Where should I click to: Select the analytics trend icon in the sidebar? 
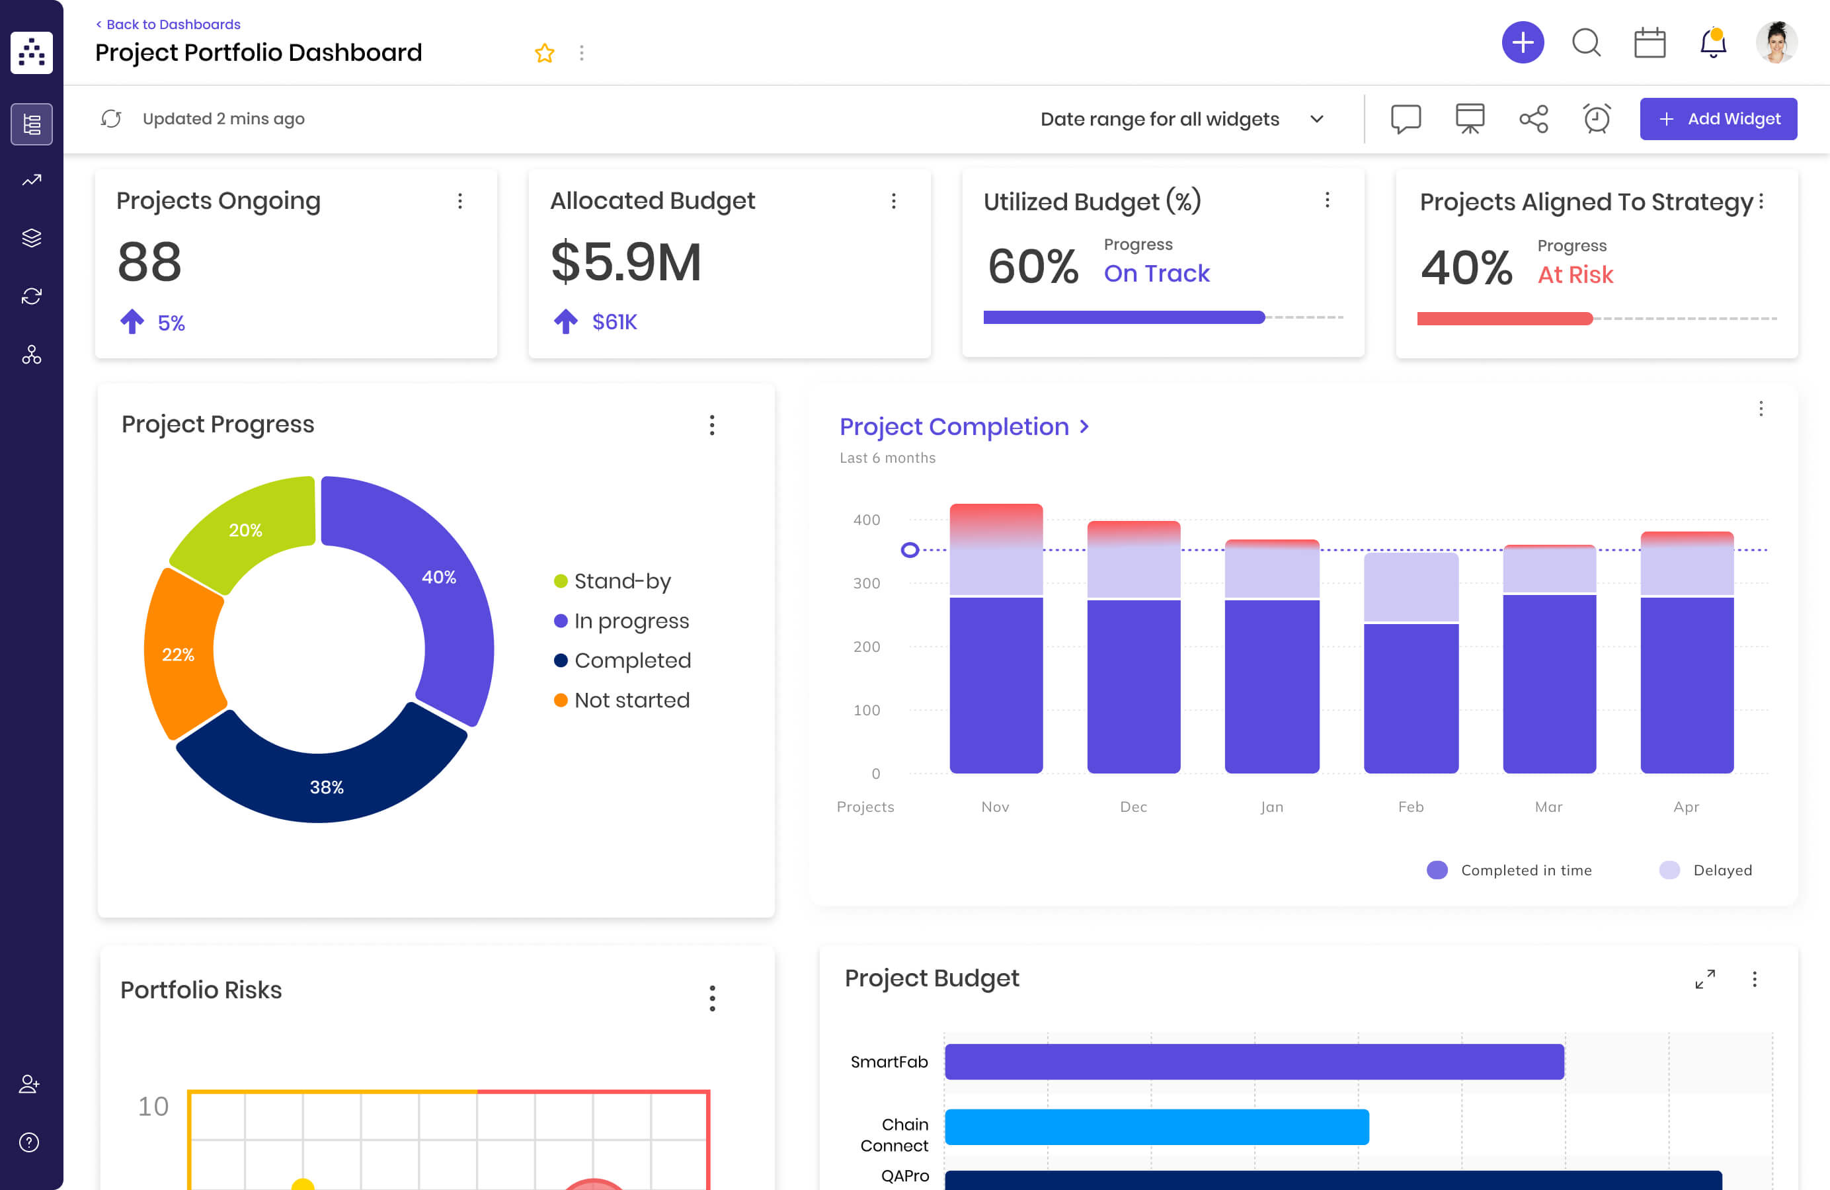click(32, 179)
